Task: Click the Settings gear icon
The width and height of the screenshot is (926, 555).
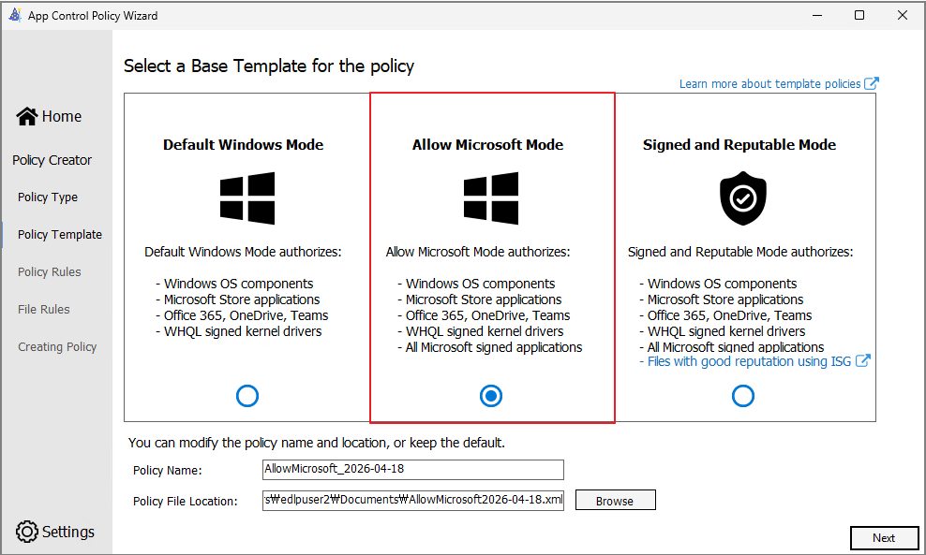Action: pyautogui.click(x=26, y=532)
